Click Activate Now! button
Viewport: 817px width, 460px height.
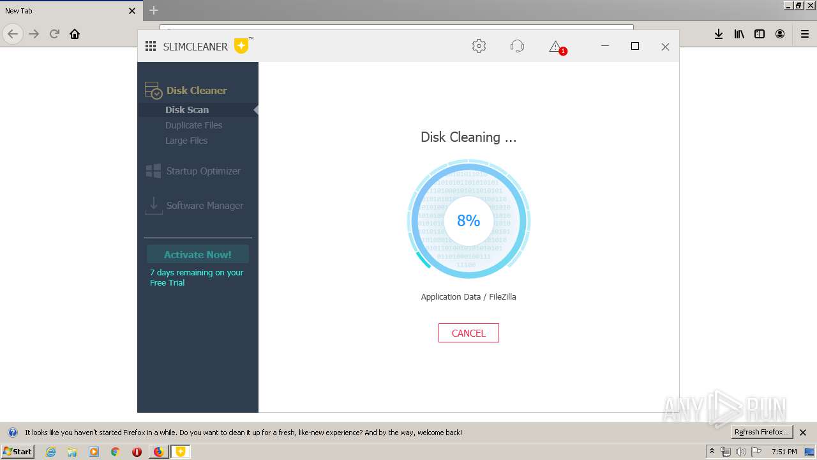[x=198, y=254]
